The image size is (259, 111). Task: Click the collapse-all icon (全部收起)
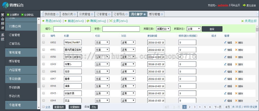[22, 15]
